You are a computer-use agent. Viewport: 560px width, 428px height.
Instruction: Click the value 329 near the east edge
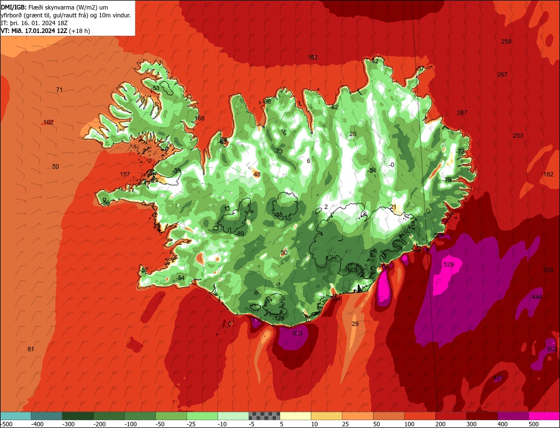coord(548,270)
